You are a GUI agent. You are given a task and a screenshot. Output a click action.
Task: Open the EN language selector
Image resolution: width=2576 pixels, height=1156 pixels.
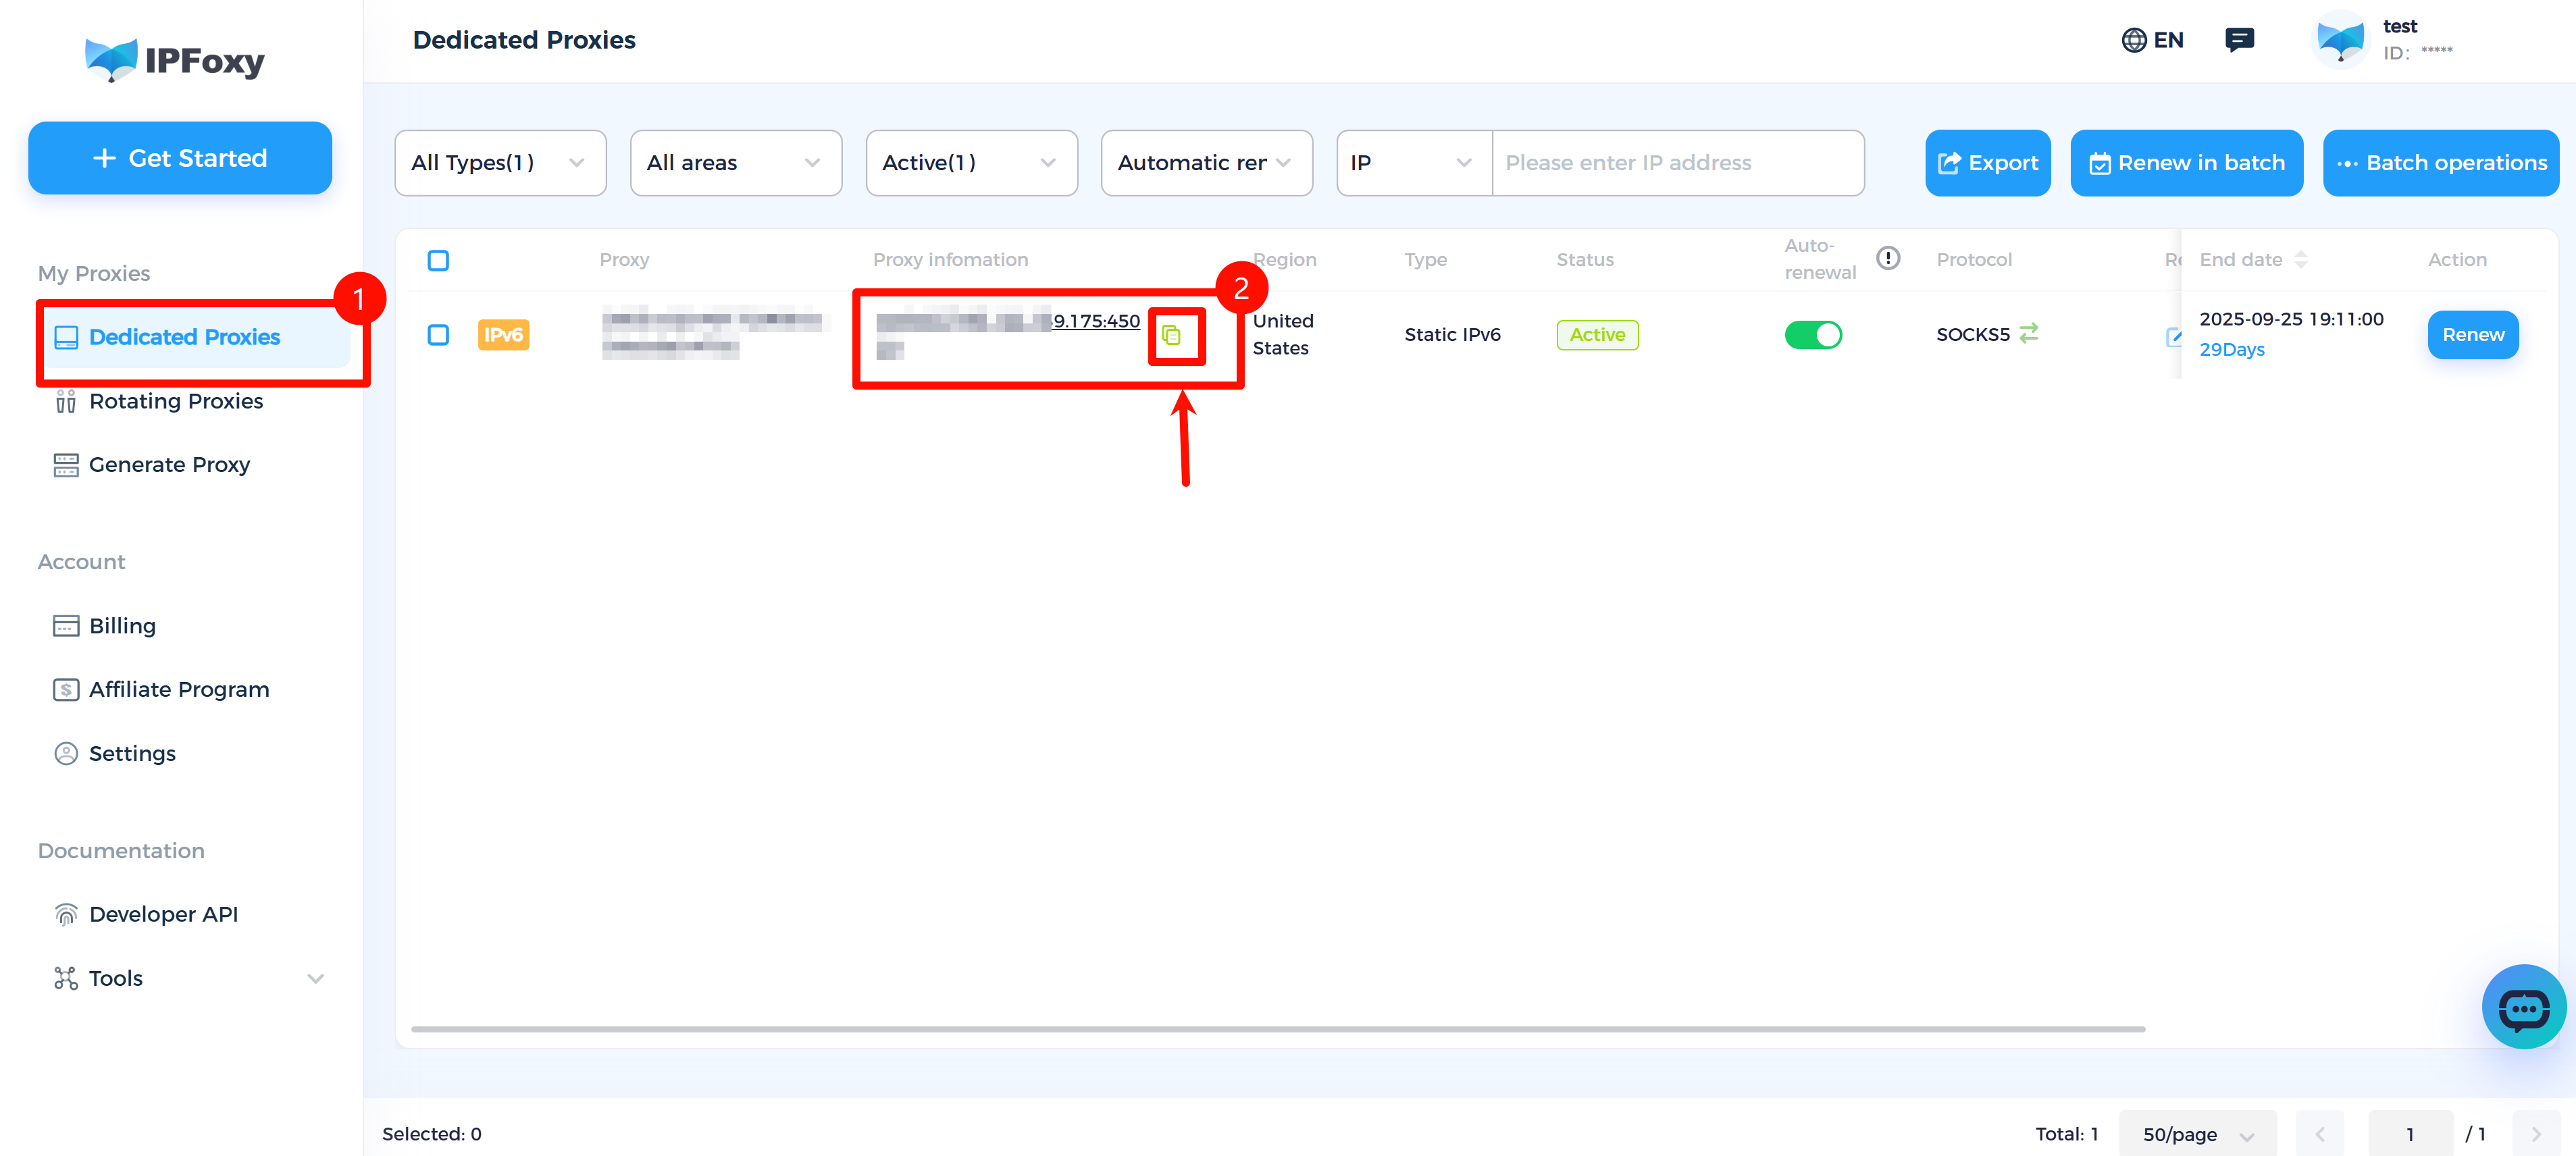tap(2153, 39)
